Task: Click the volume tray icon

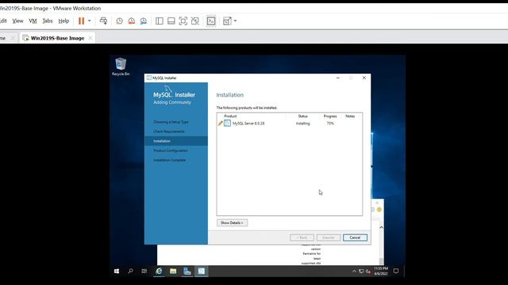Action: [368, 272]
